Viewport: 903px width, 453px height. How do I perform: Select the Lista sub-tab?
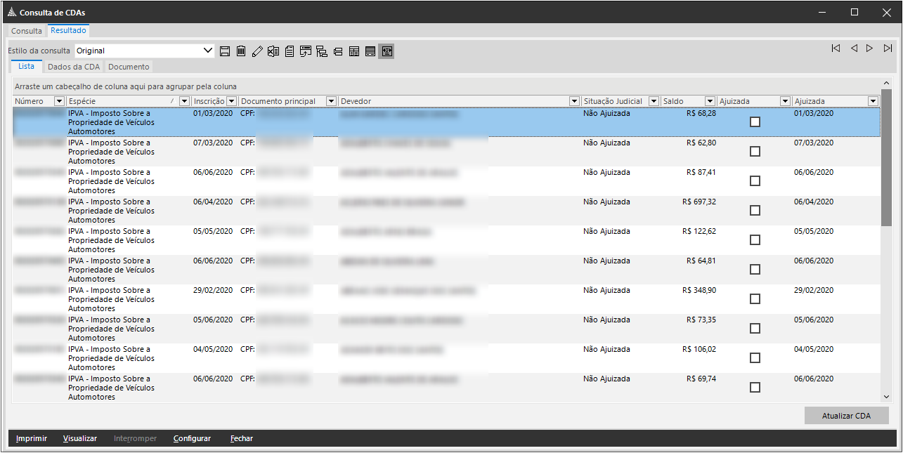[x=26, y=66]
